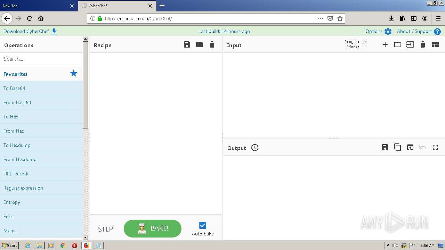Image resolution: width=445 pixels, height=250 pixels.
Task: Collapse the Favourites category
Action: click(41, 74)
